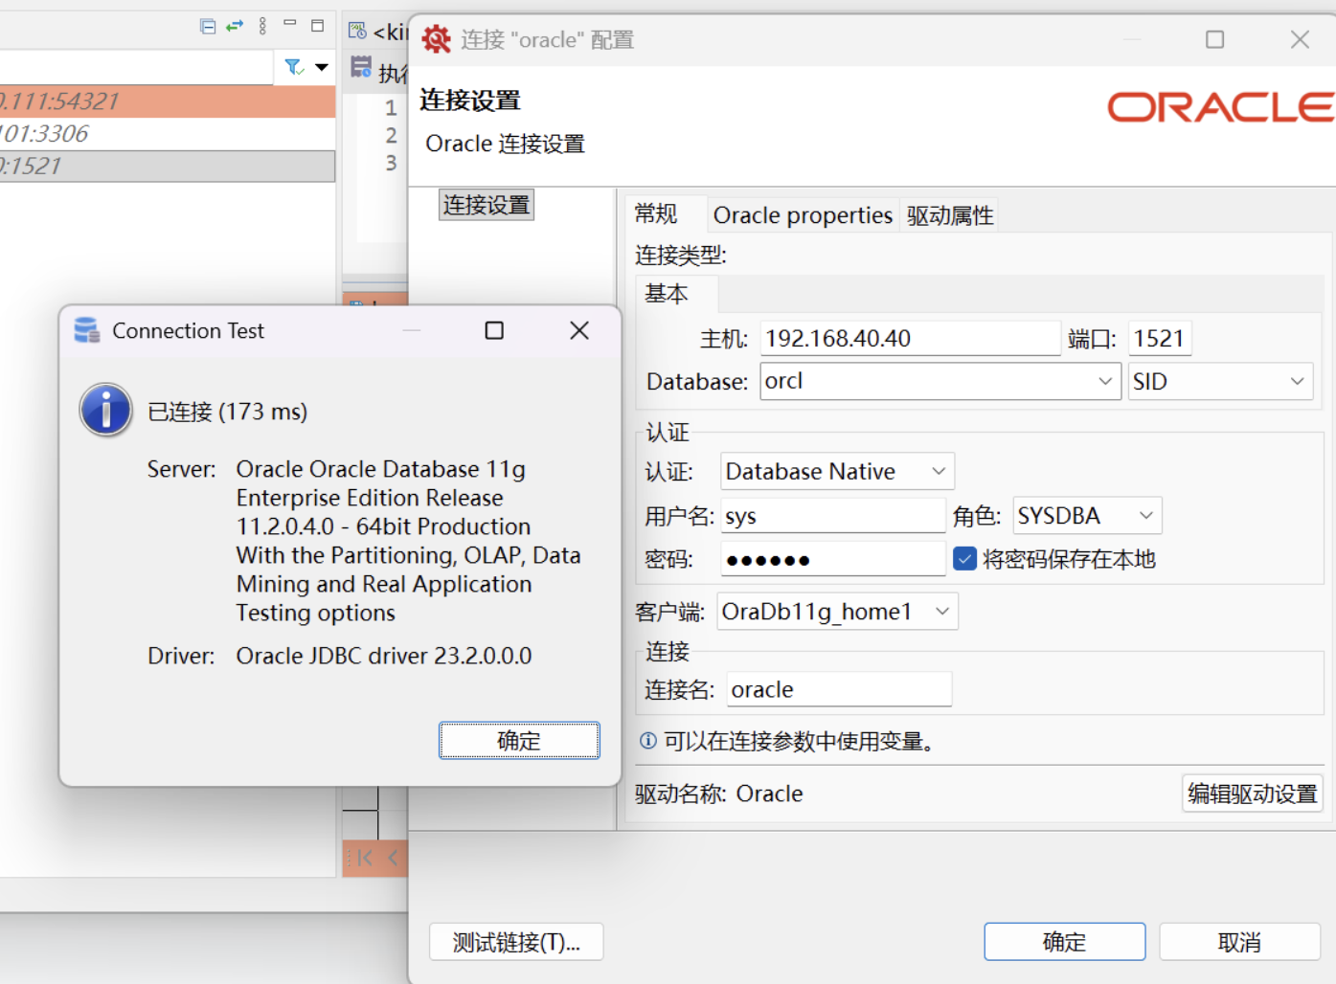Click the 测试链接(T)... button
Screen dimensions: 1336x984
(x=516, y=942)
